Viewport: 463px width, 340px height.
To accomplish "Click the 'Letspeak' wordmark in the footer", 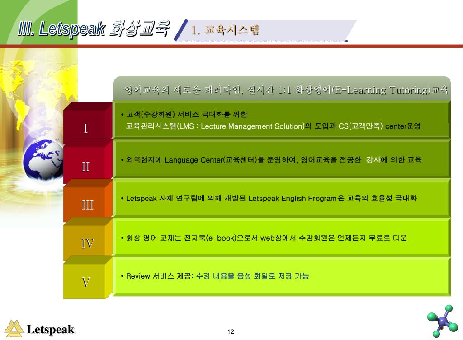I will (51, 330).
